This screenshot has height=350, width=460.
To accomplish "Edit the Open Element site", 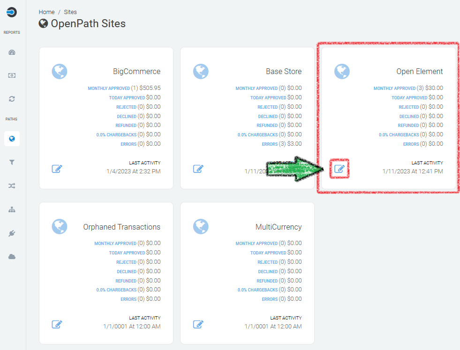I will point(339,169).
